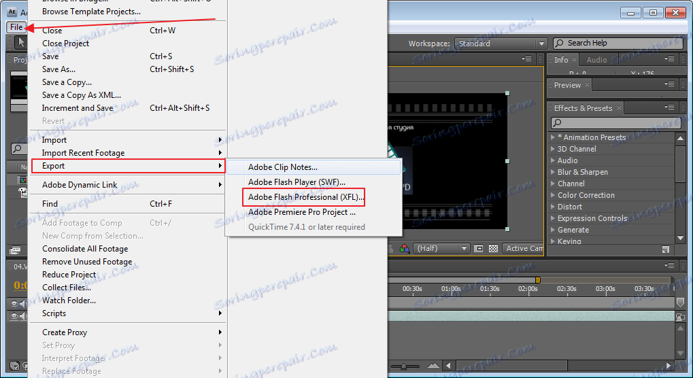Open the composition panel options menu icon
The image size is (693, 378).
point(526,58)
